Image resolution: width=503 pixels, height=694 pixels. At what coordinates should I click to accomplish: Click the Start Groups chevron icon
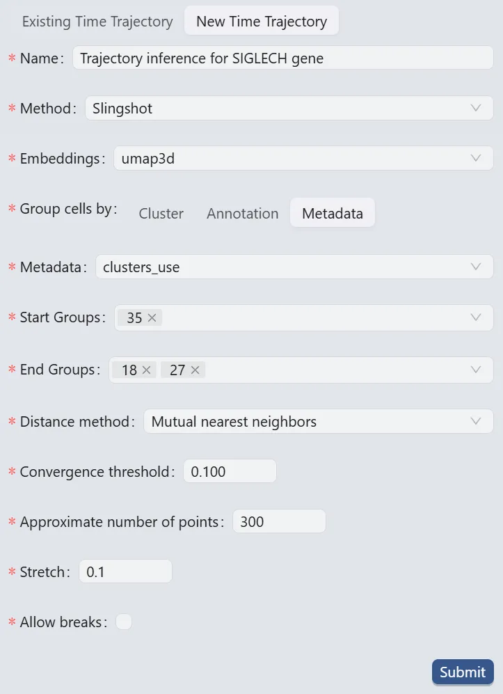[476, 317]
